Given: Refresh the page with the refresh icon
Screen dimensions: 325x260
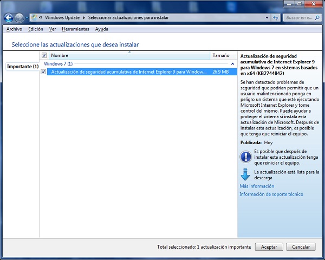Looking at the screenshot, I should 276,18.
